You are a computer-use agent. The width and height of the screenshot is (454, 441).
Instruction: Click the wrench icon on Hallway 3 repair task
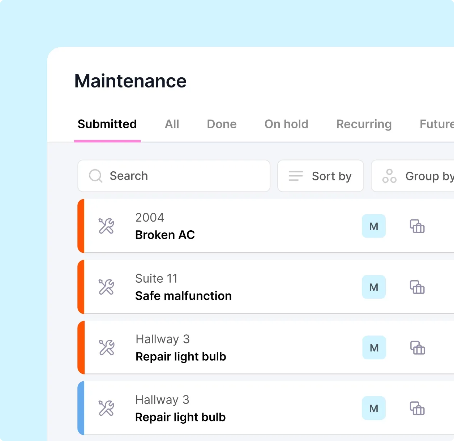pyautogui.click(x=106, y=347)
